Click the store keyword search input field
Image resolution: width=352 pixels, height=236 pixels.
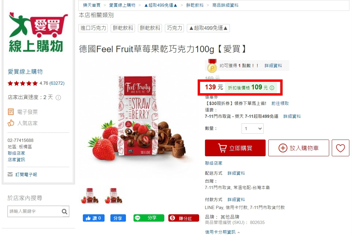tap(35, 211)
